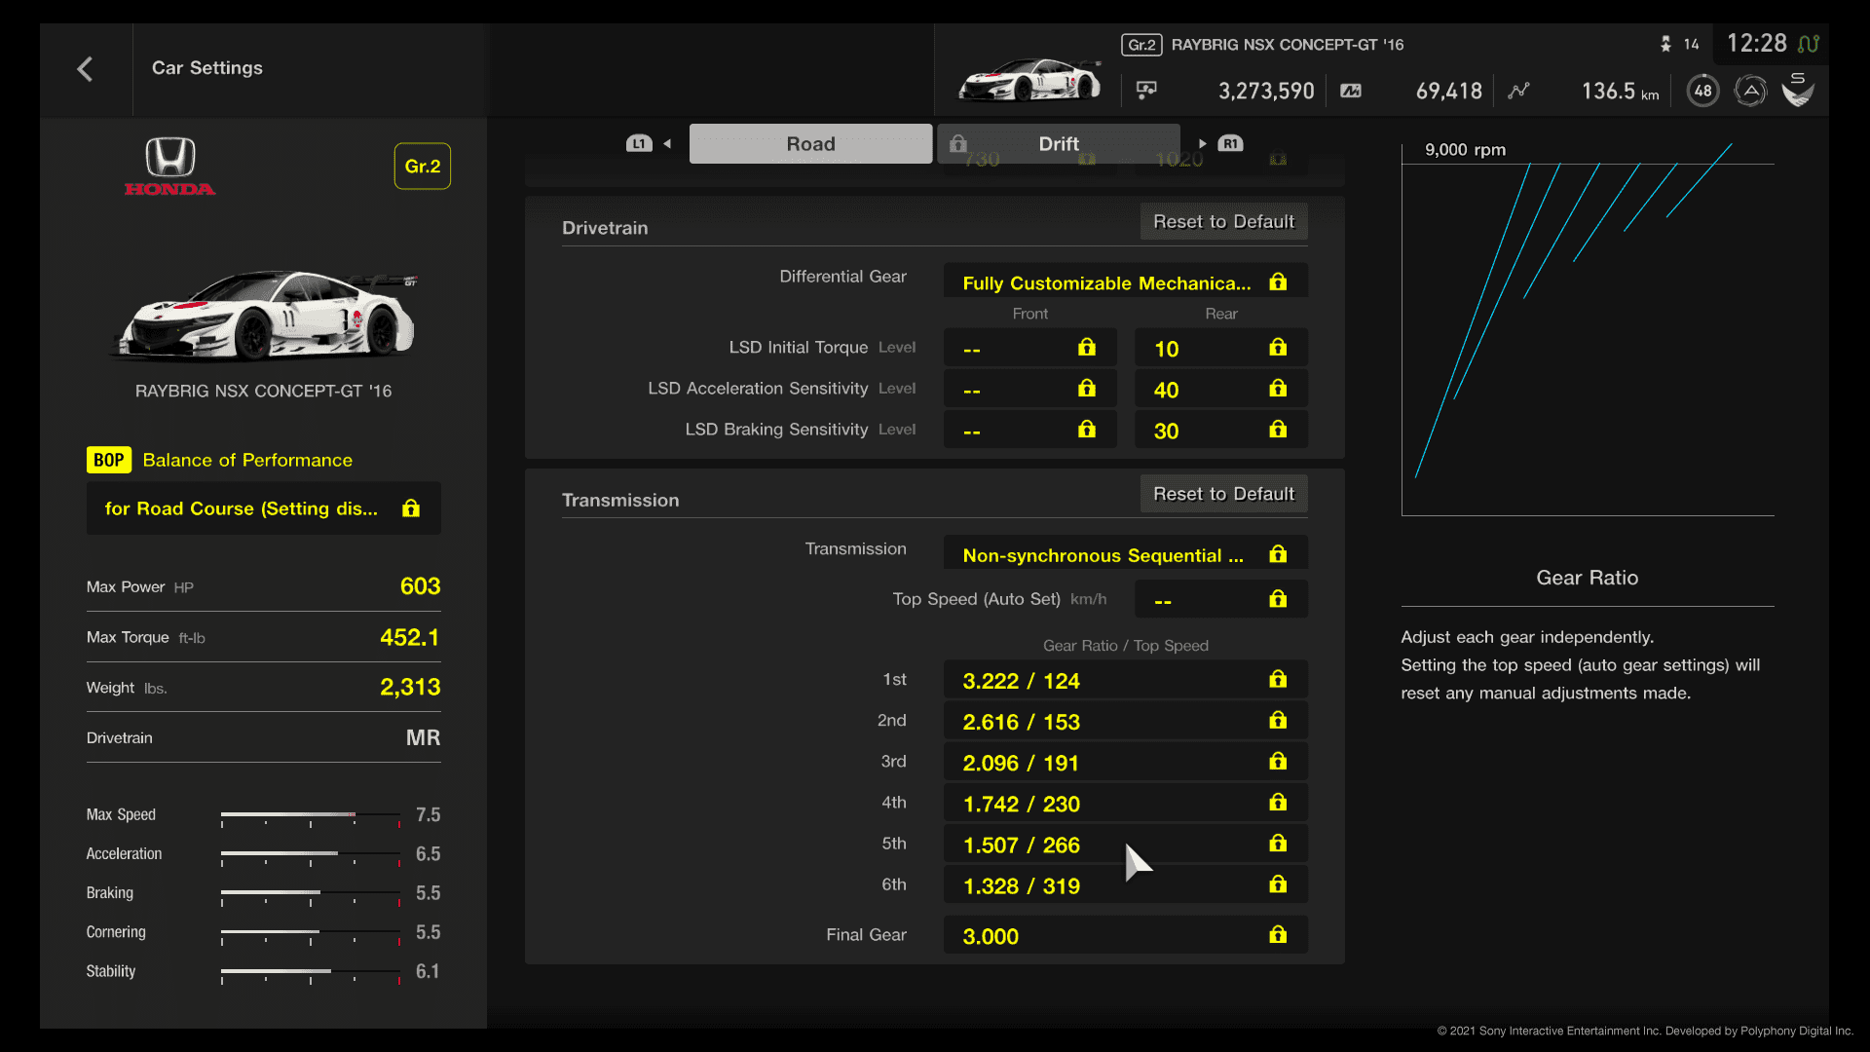Open Balance of Performance road course dropdown
1870x1052 pixels.
(x=263, y=508)
